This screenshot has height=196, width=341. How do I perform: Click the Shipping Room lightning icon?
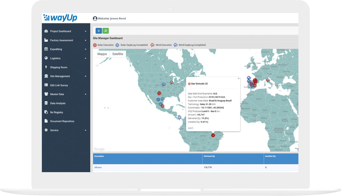[46, 67]
